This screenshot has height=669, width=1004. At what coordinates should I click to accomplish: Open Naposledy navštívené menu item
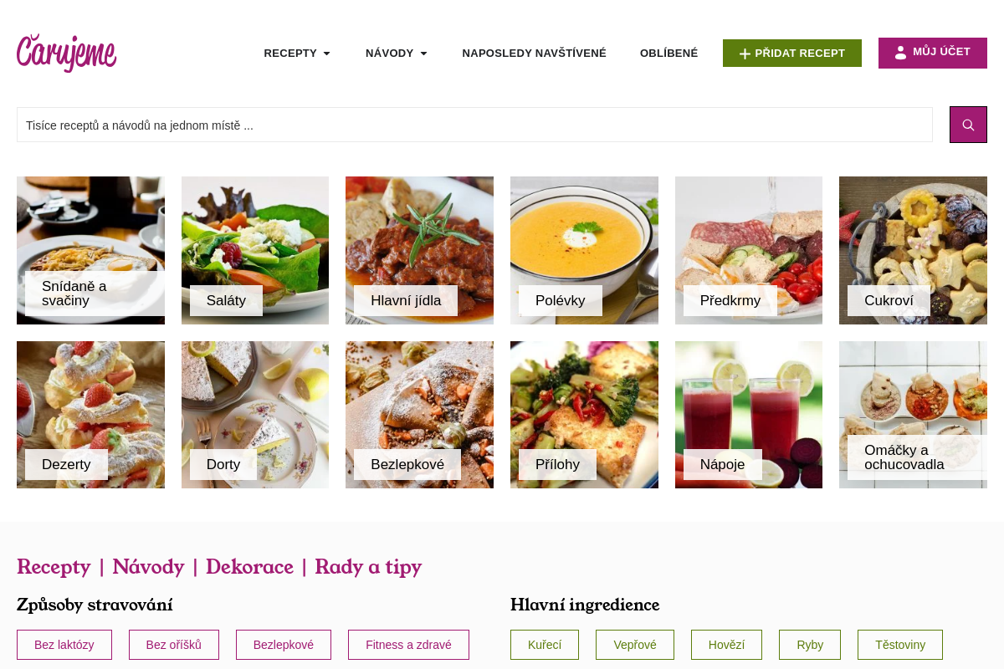(x=534, y=54)
